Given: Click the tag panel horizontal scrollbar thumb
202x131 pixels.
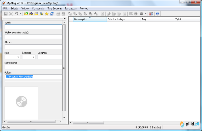Looking at the screenshot, I should 31,121.
